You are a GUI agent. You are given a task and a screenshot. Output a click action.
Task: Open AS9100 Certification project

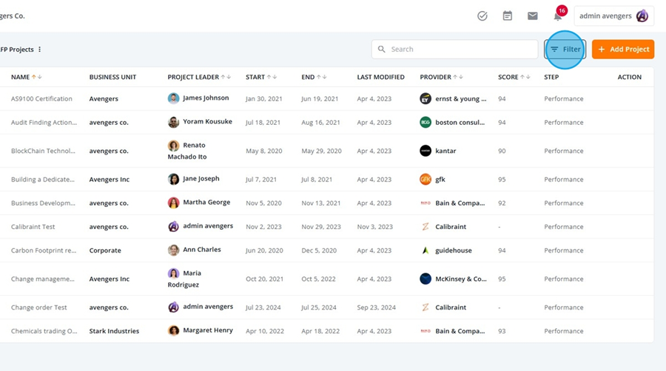[41, 99]
